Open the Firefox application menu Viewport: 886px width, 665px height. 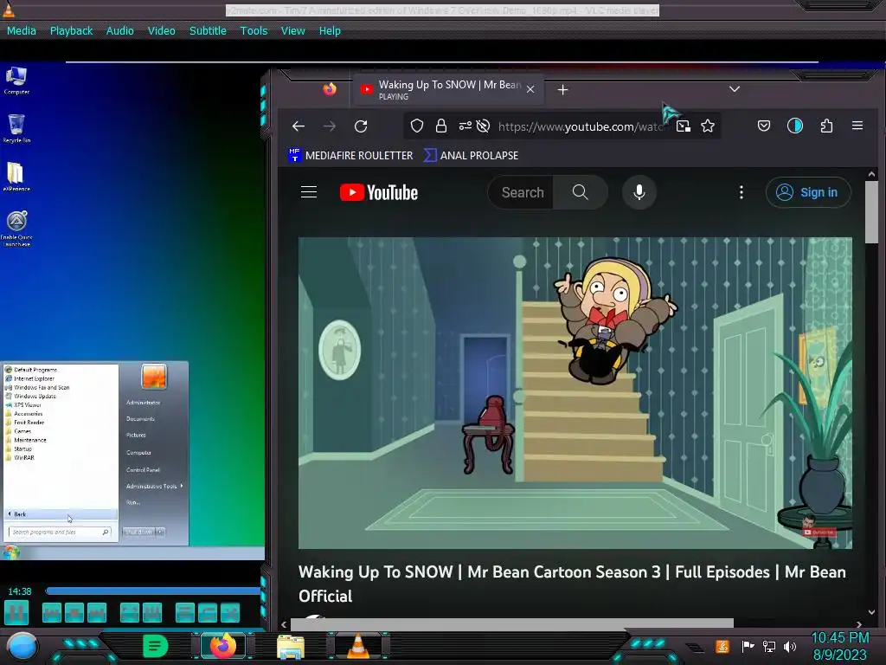coord(857,126)
